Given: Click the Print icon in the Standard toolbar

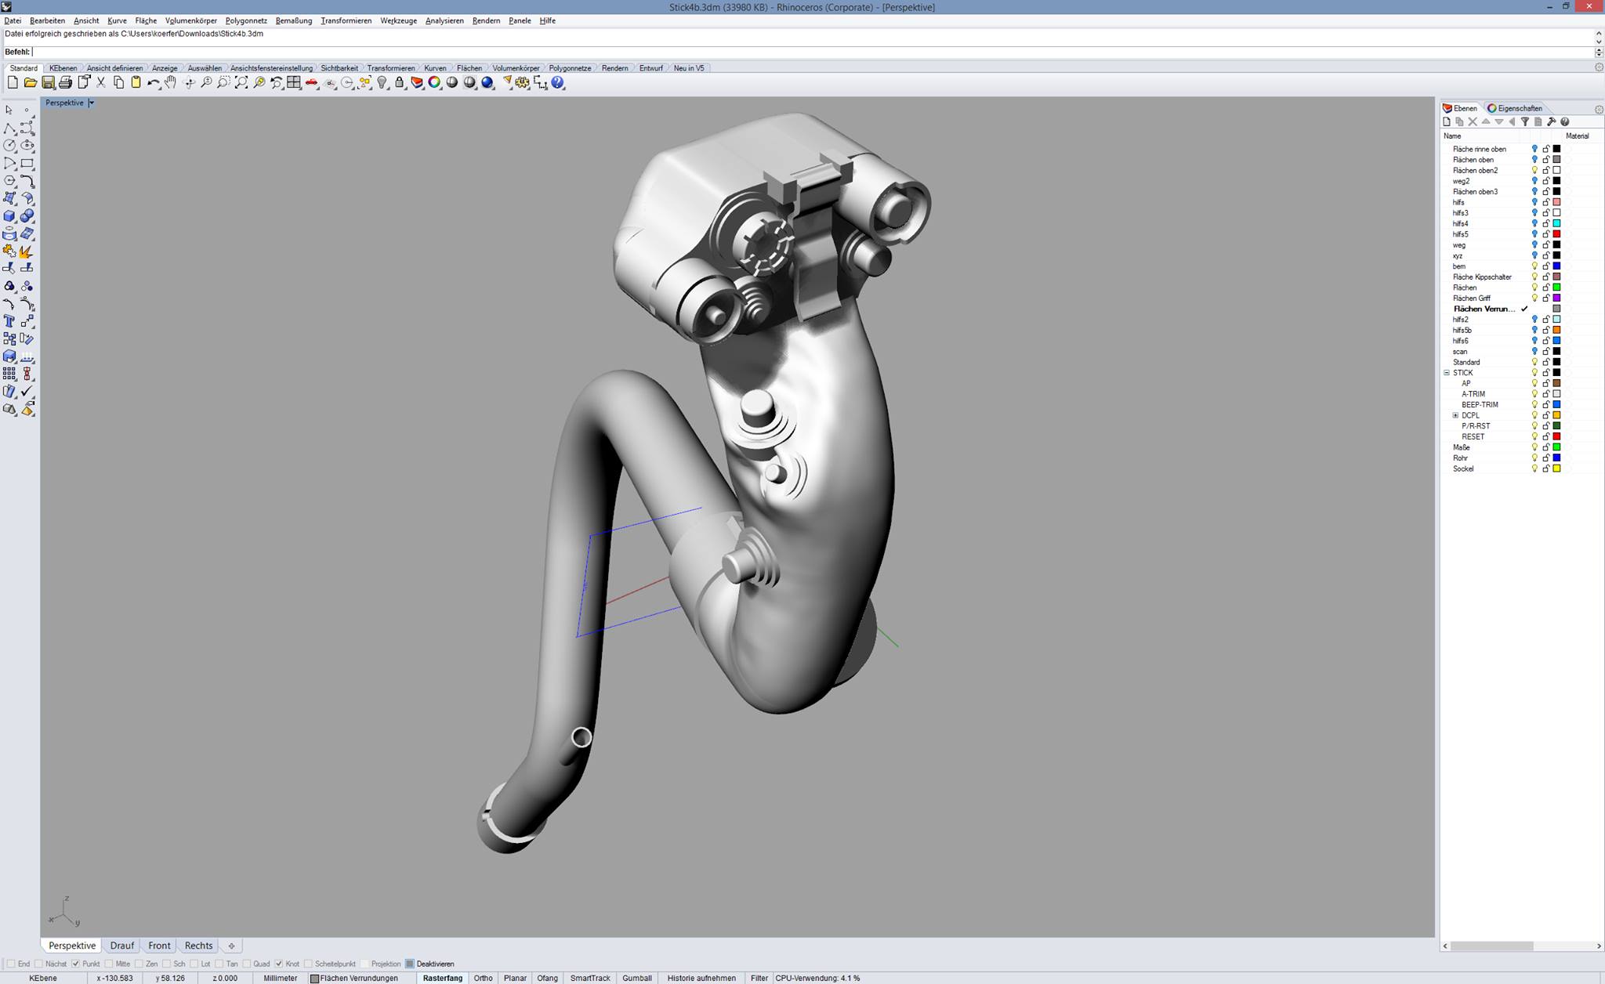Looking at the screenshot, I should coord(65,83).
